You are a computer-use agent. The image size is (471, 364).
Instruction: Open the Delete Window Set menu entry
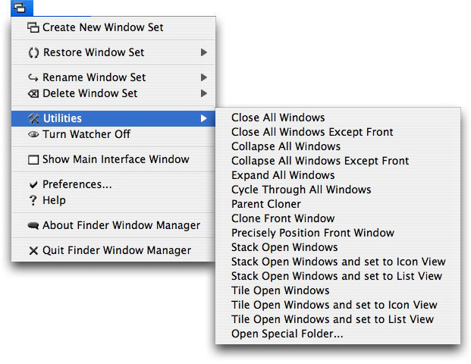[x=114, y=93]
